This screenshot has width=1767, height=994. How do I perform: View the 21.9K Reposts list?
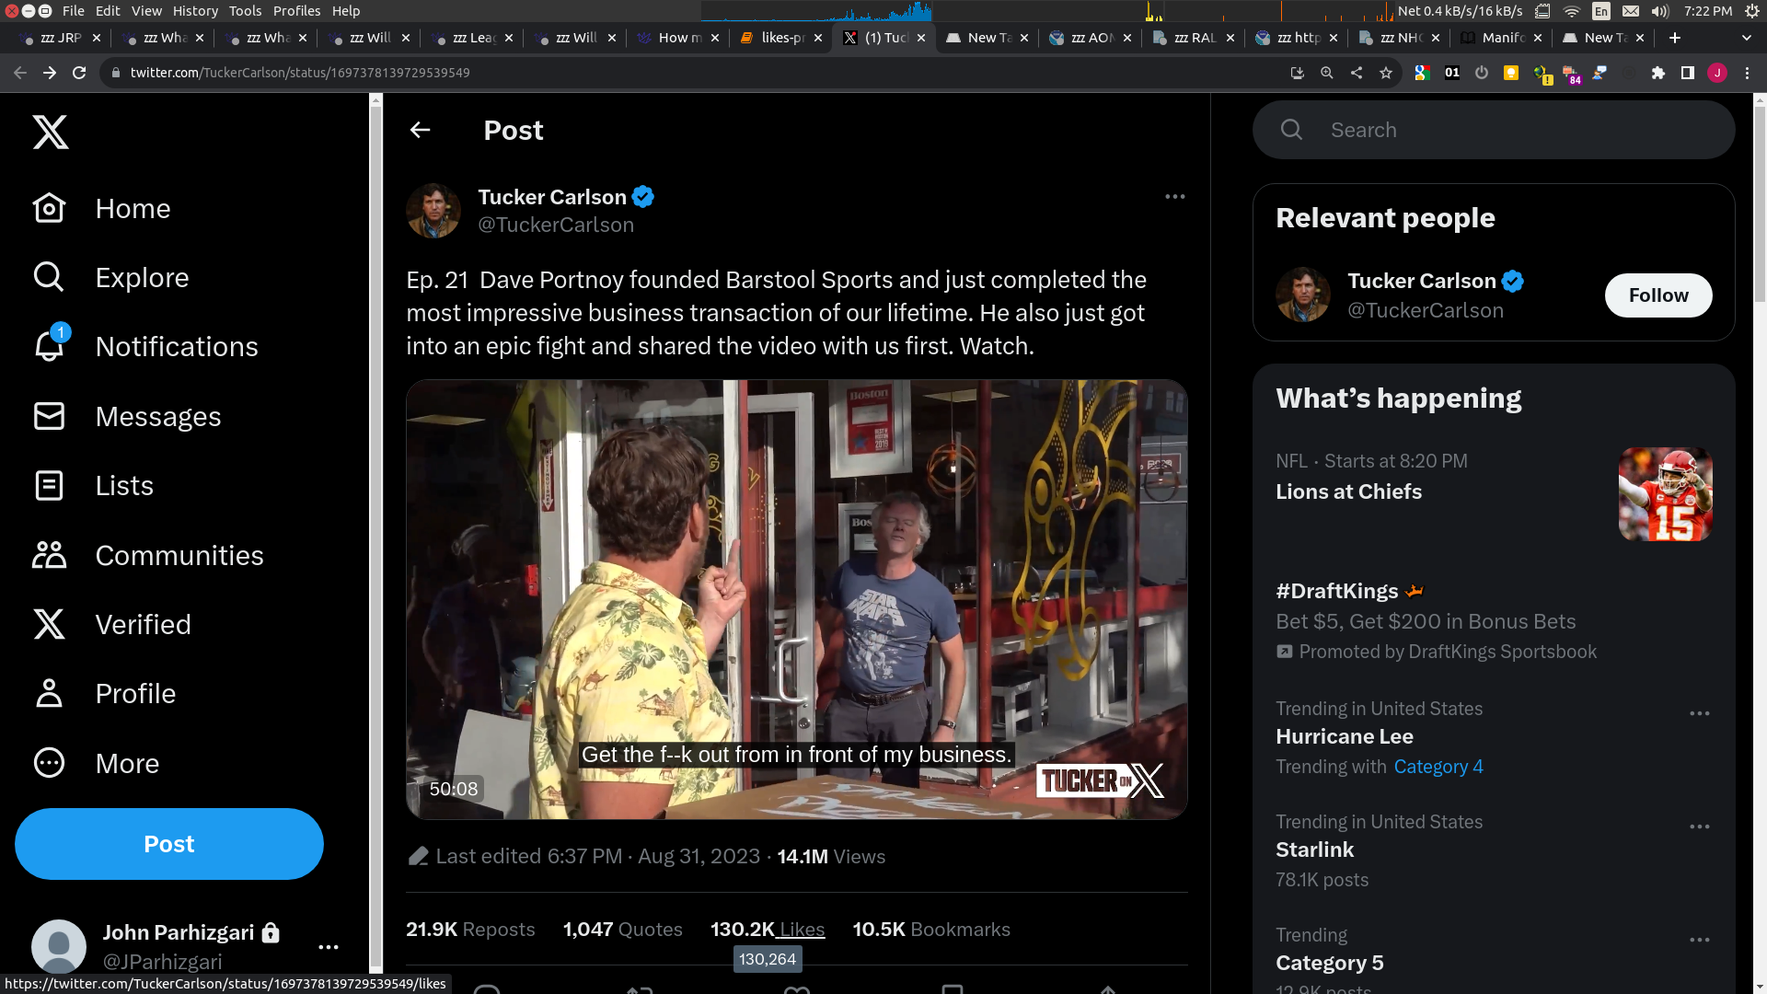470,930
